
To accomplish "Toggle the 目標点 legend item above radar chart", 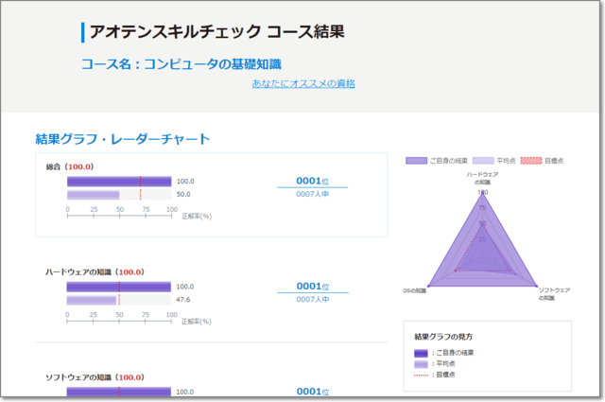I will [x=530, y=161].
